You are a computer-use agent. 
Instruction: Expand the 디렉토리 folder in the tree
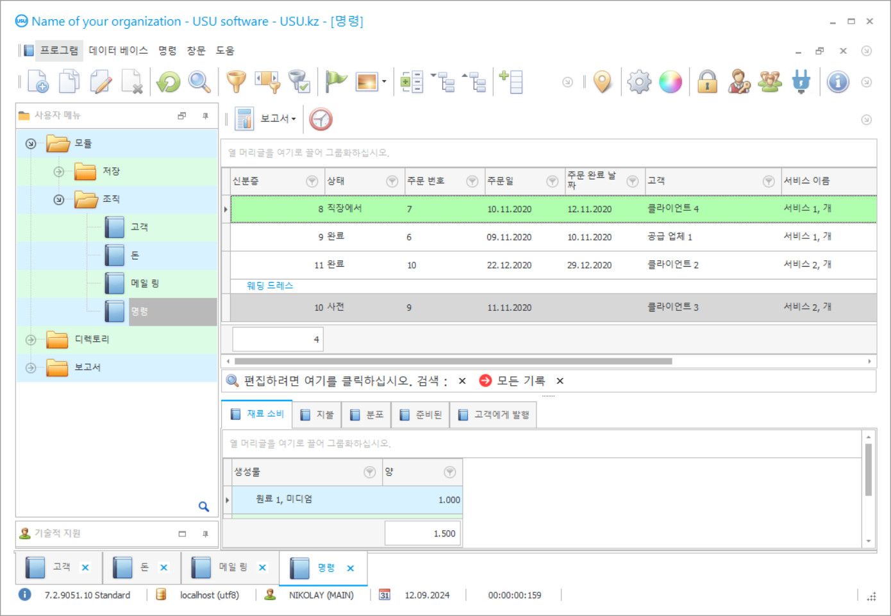click(31, 340)
